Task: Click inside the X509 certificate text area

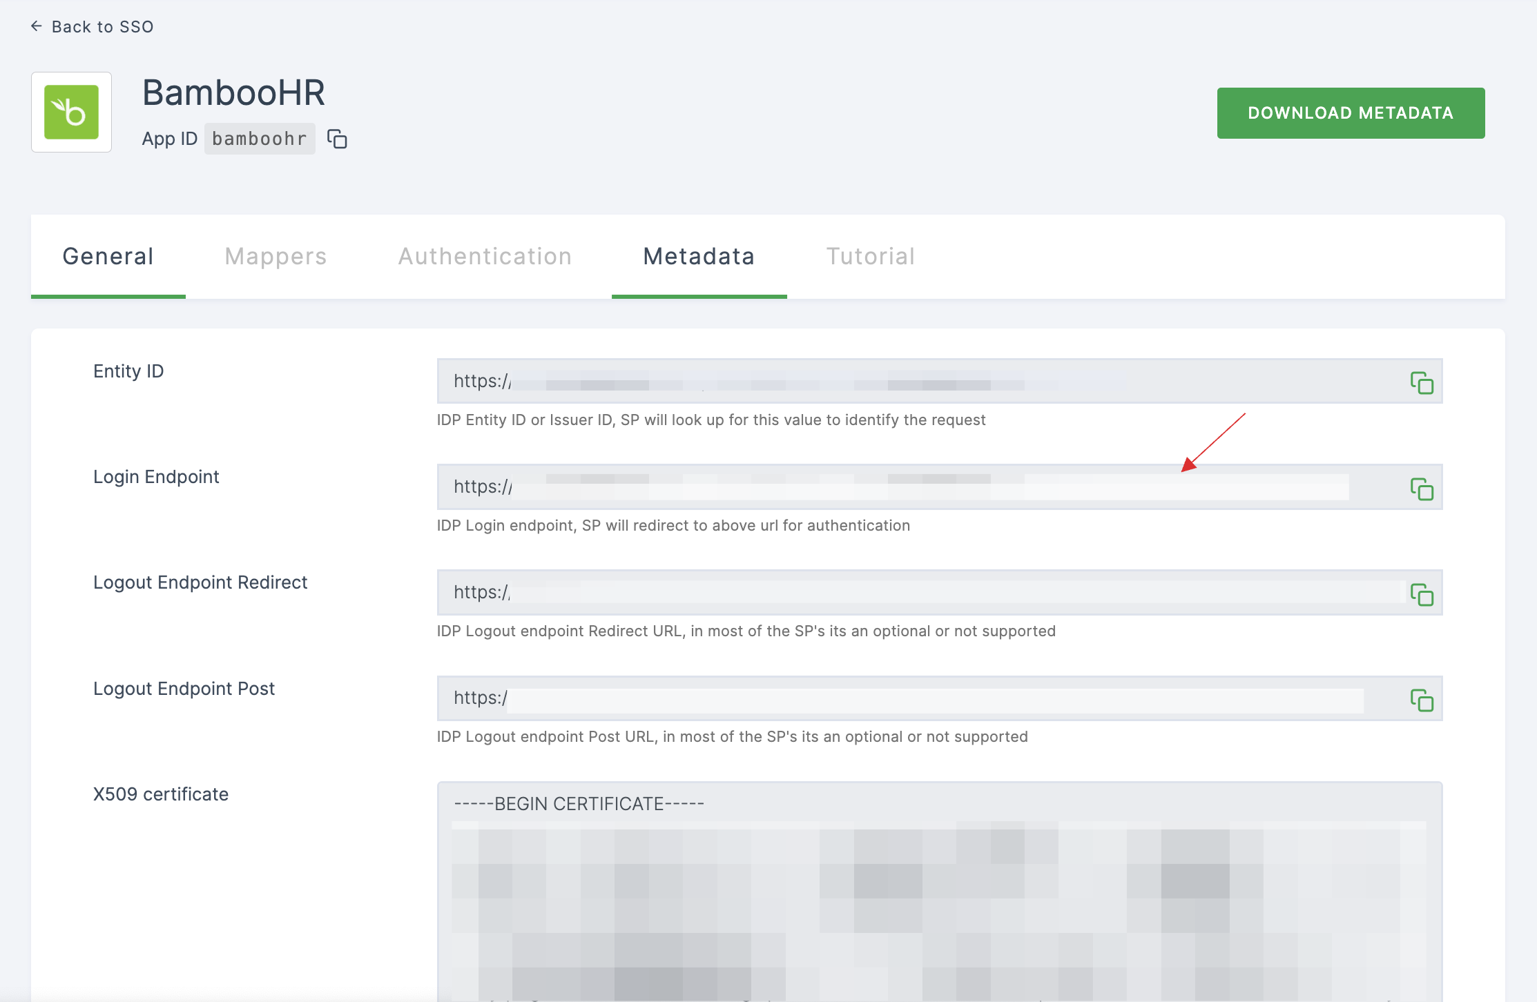Action: (940, 892)
